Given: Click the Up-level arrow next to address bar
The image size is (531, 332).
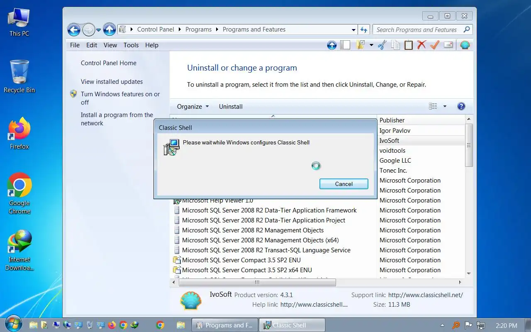Looking at the screenshot, I should [110, 29].
